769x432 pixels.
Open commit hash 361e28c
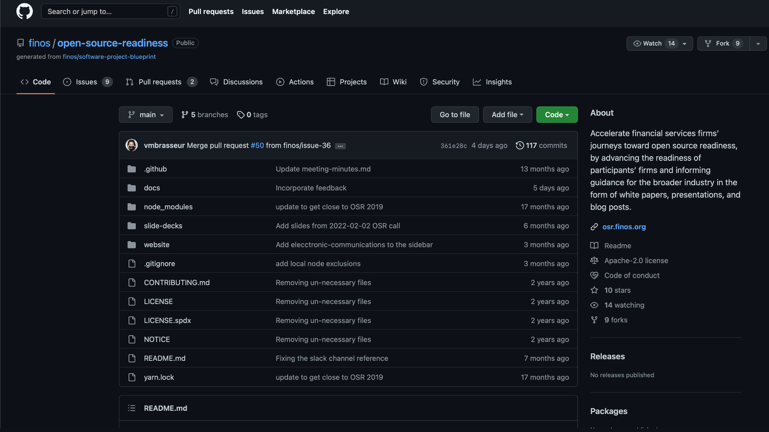pyautogui.click(x=454, y=146)
